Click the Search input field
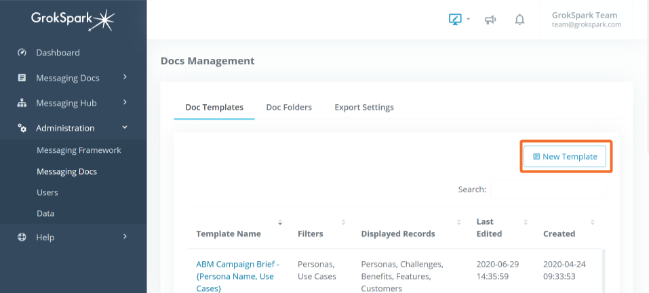Viewport: 649px width, 293px height. point(548,189)
